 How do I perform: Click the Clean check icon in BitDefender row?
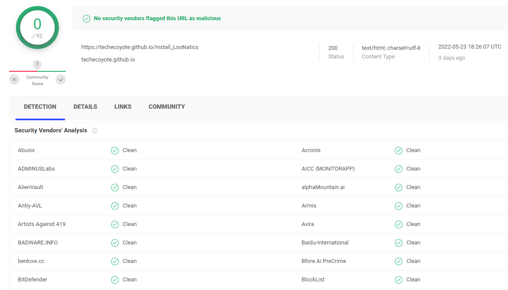click(x=115, y=280)
